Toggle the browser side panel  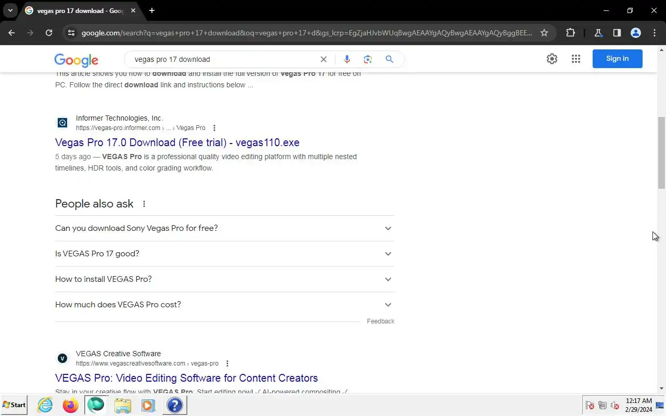[617, 33]
